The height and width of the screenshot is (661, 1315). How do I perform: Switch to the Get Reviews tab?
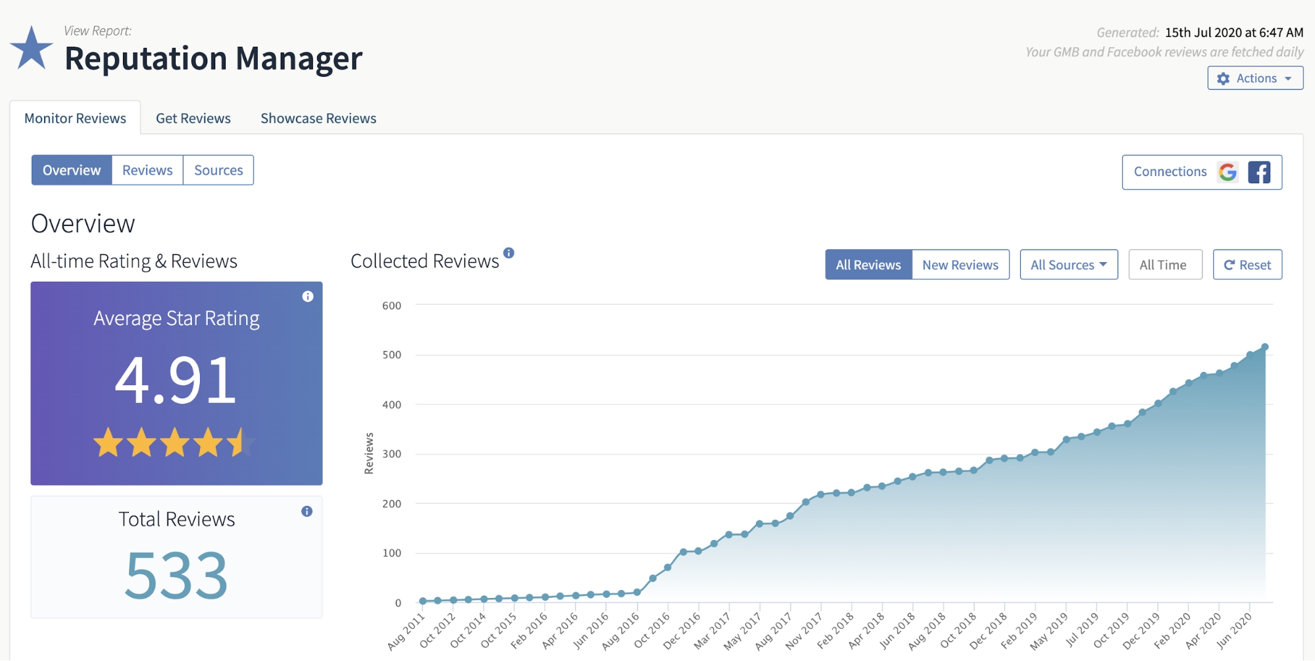(x=193, y=118)
